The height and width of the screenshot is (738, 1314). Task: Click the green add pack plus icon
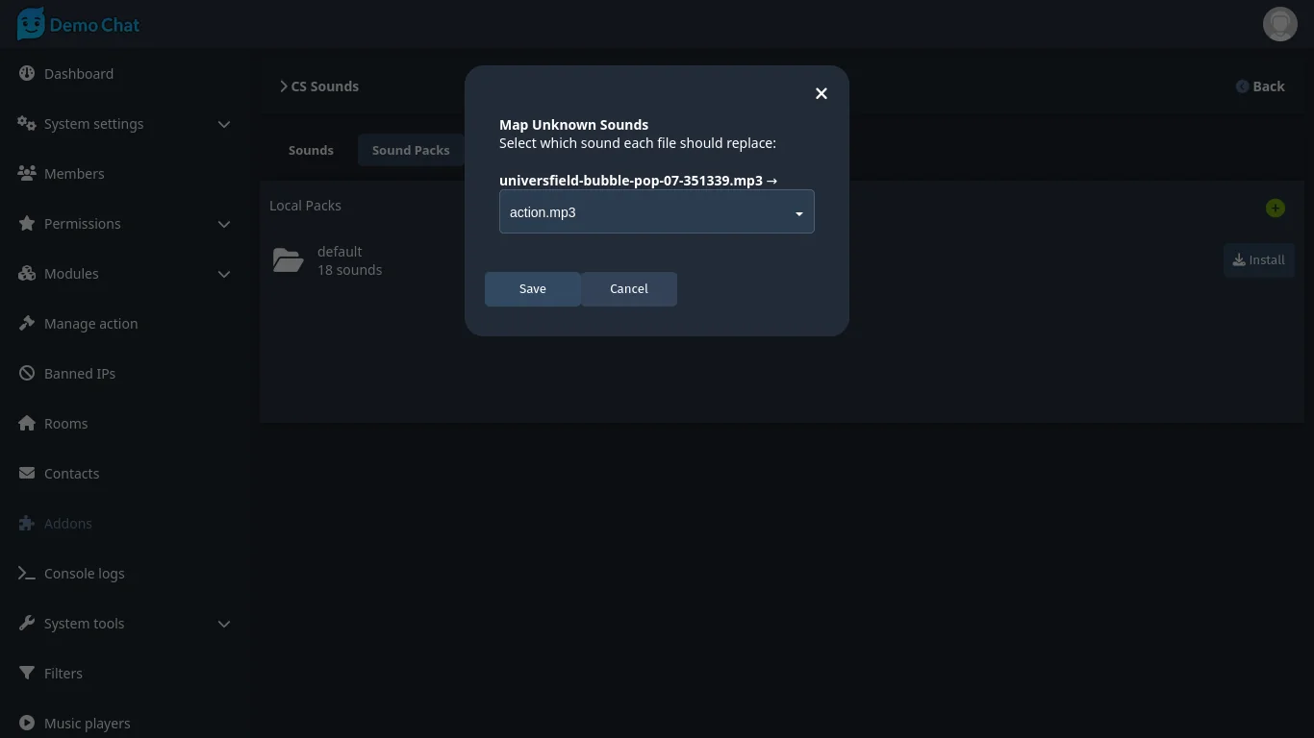tap(1275, 209)
